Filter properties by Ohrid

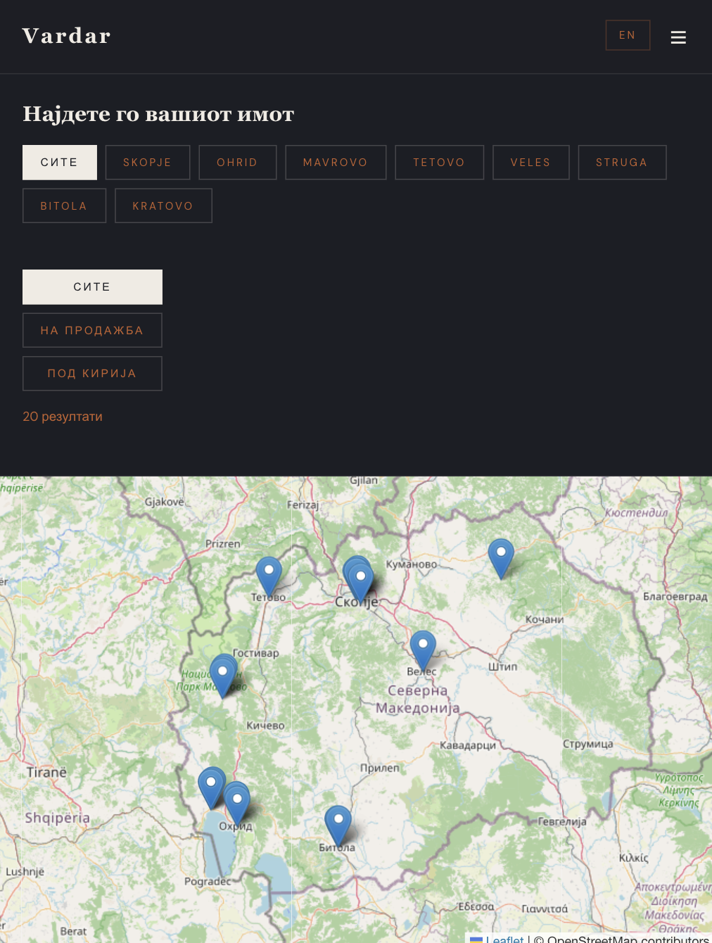pyautogui.click(x=237, y=163)
